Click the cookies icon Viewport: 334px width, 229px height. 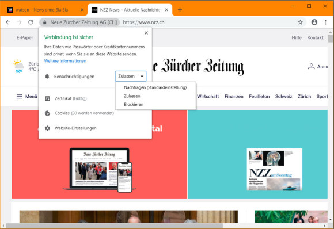[47, 113]
